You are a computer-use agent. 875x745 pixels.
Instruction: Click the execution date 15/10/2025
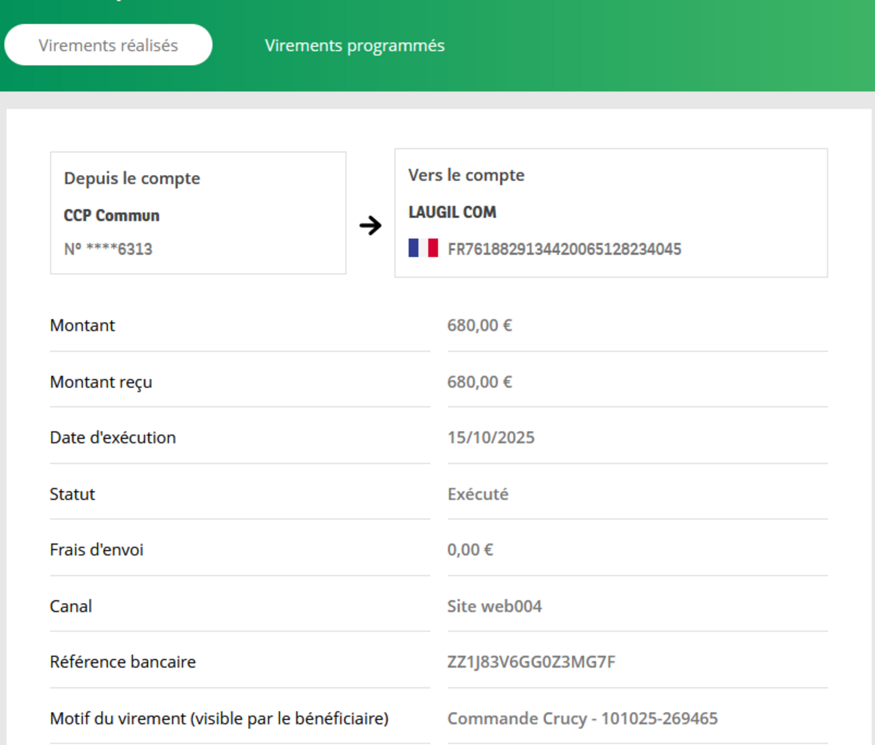(490, 437)
